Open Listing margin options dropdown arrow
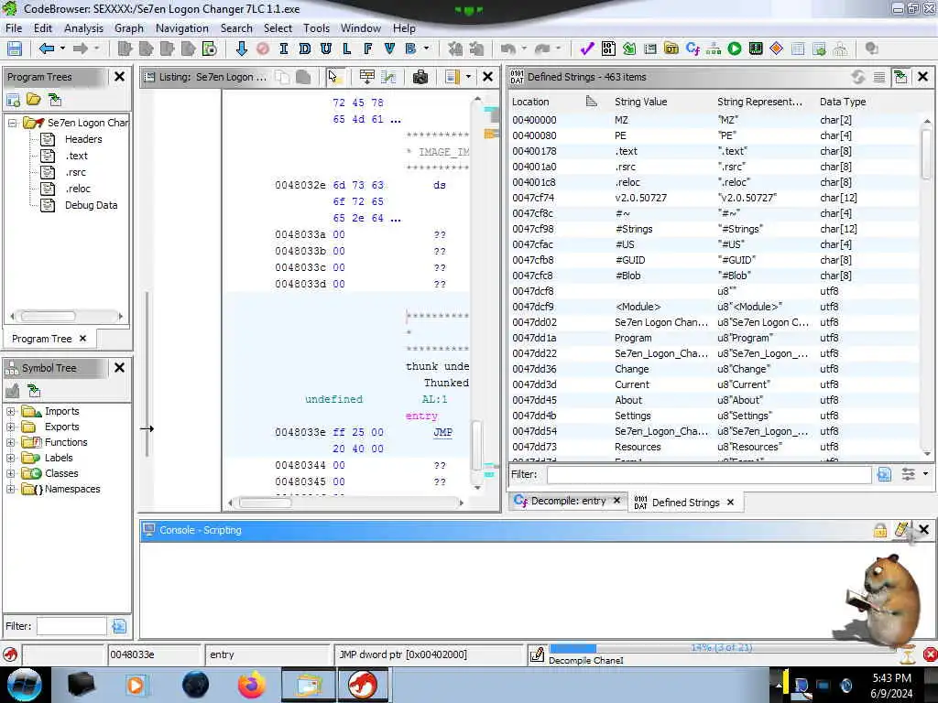The image size is (938, 703). 468,77
